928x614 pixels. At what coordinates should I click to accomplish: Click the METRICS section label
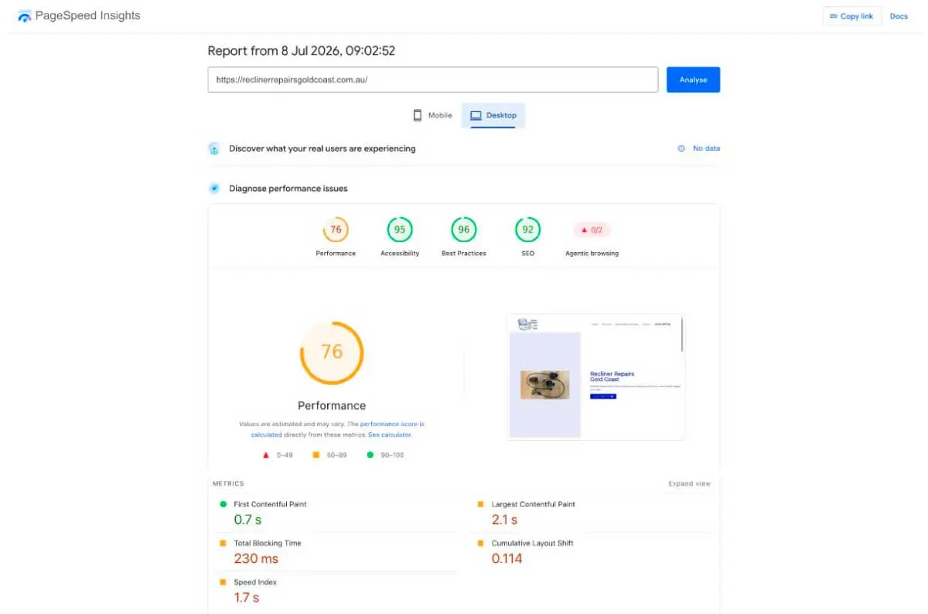point(228,484)
